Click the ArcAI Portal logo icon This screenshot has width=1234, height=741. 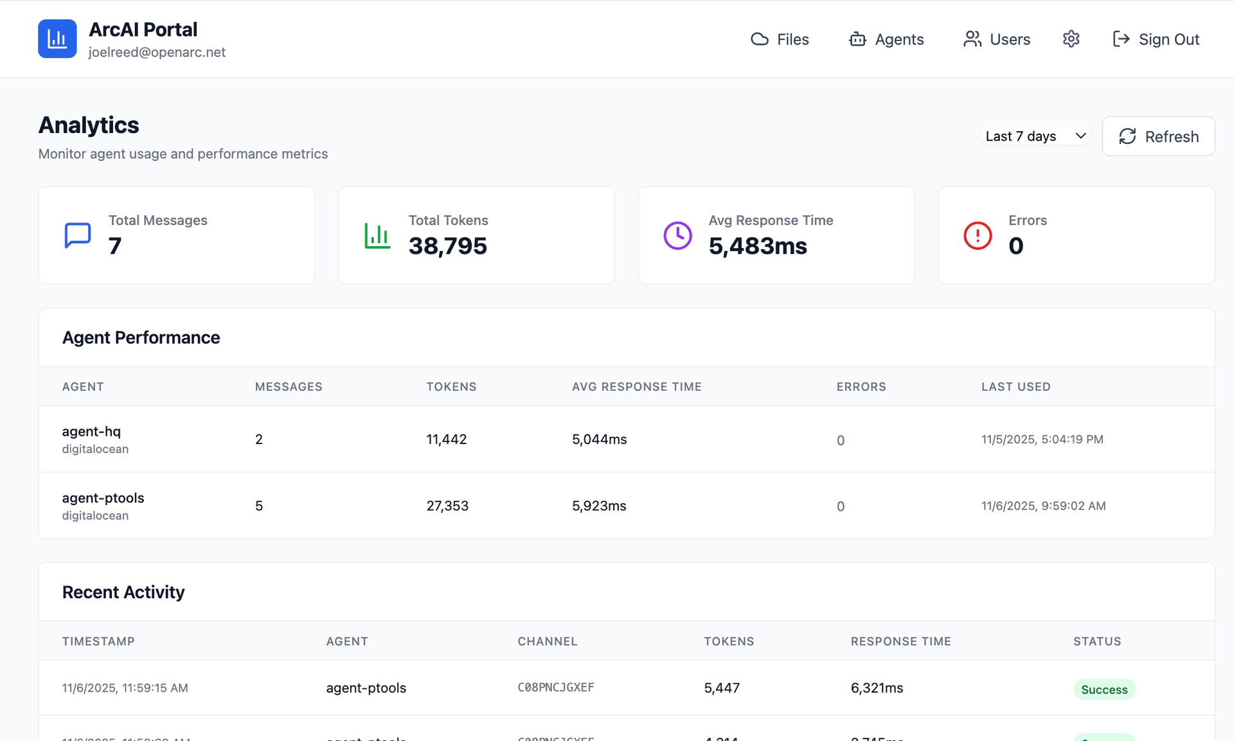(57, 39)
